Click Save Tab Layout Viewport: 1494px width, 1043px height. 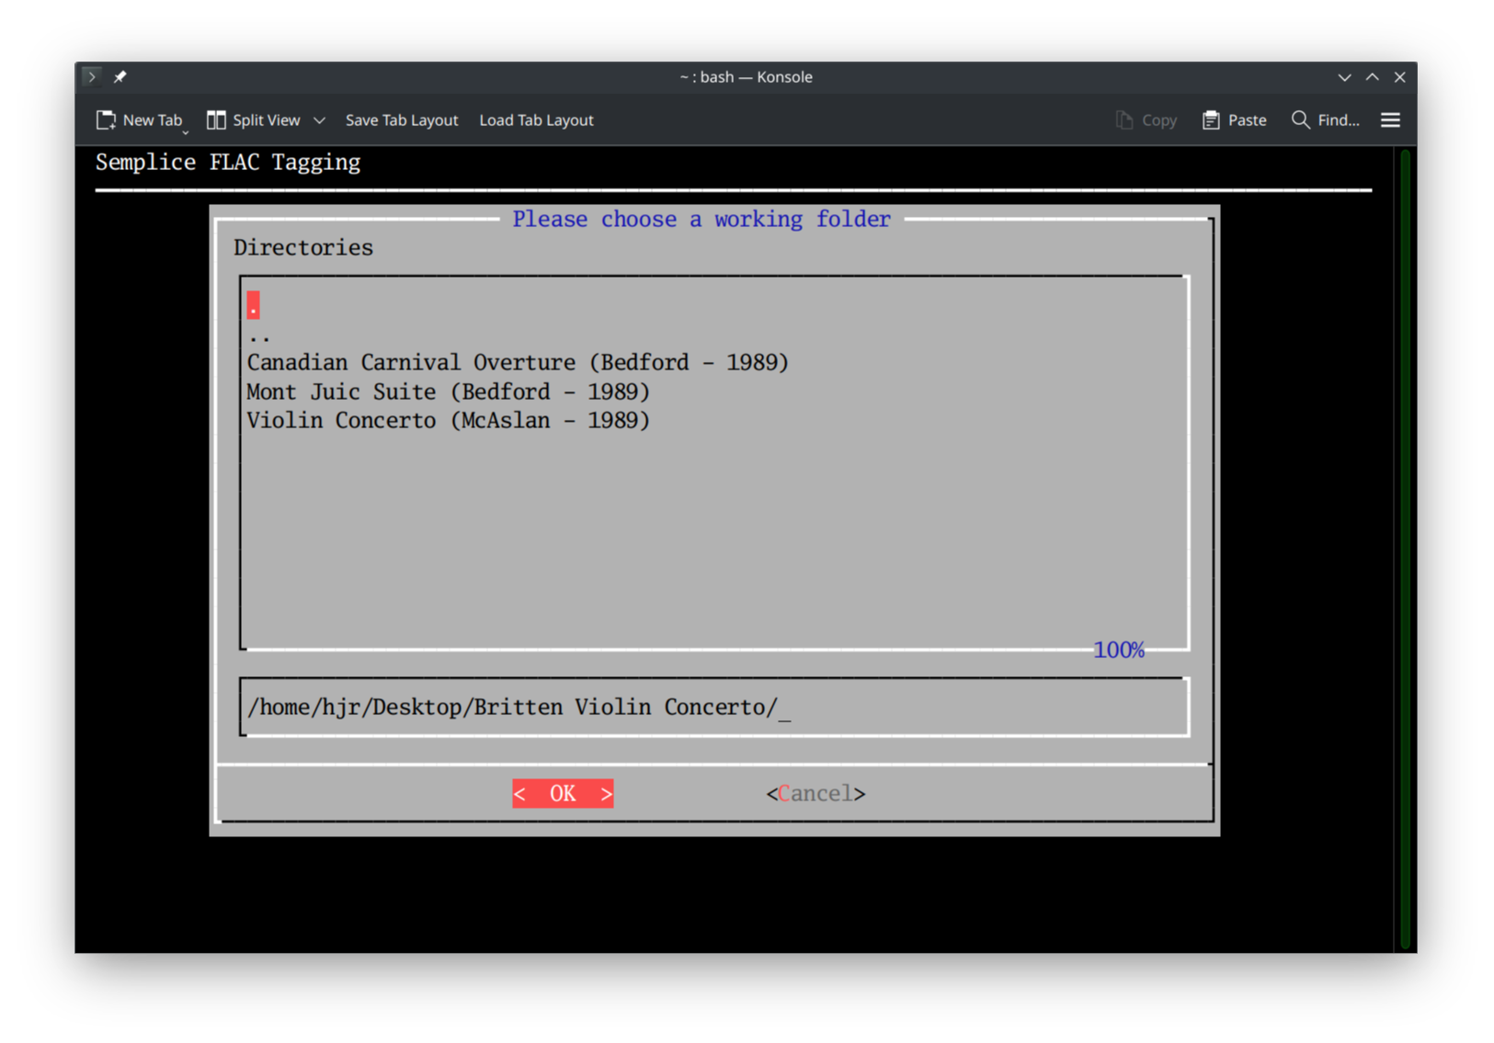[x=402, y=119]
